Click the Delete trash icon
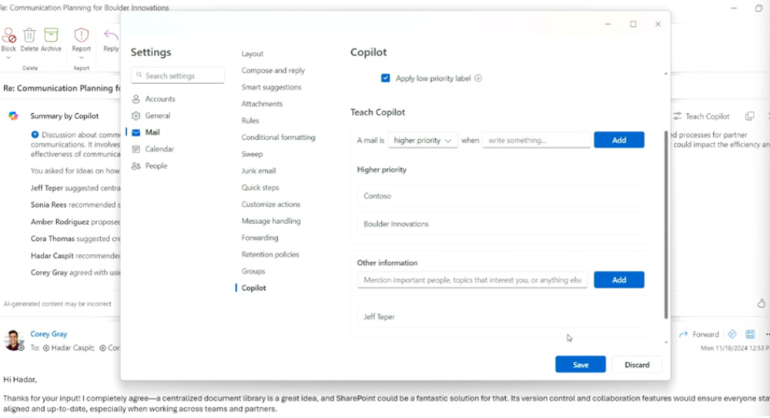770x418 pixels. point(29,35)
